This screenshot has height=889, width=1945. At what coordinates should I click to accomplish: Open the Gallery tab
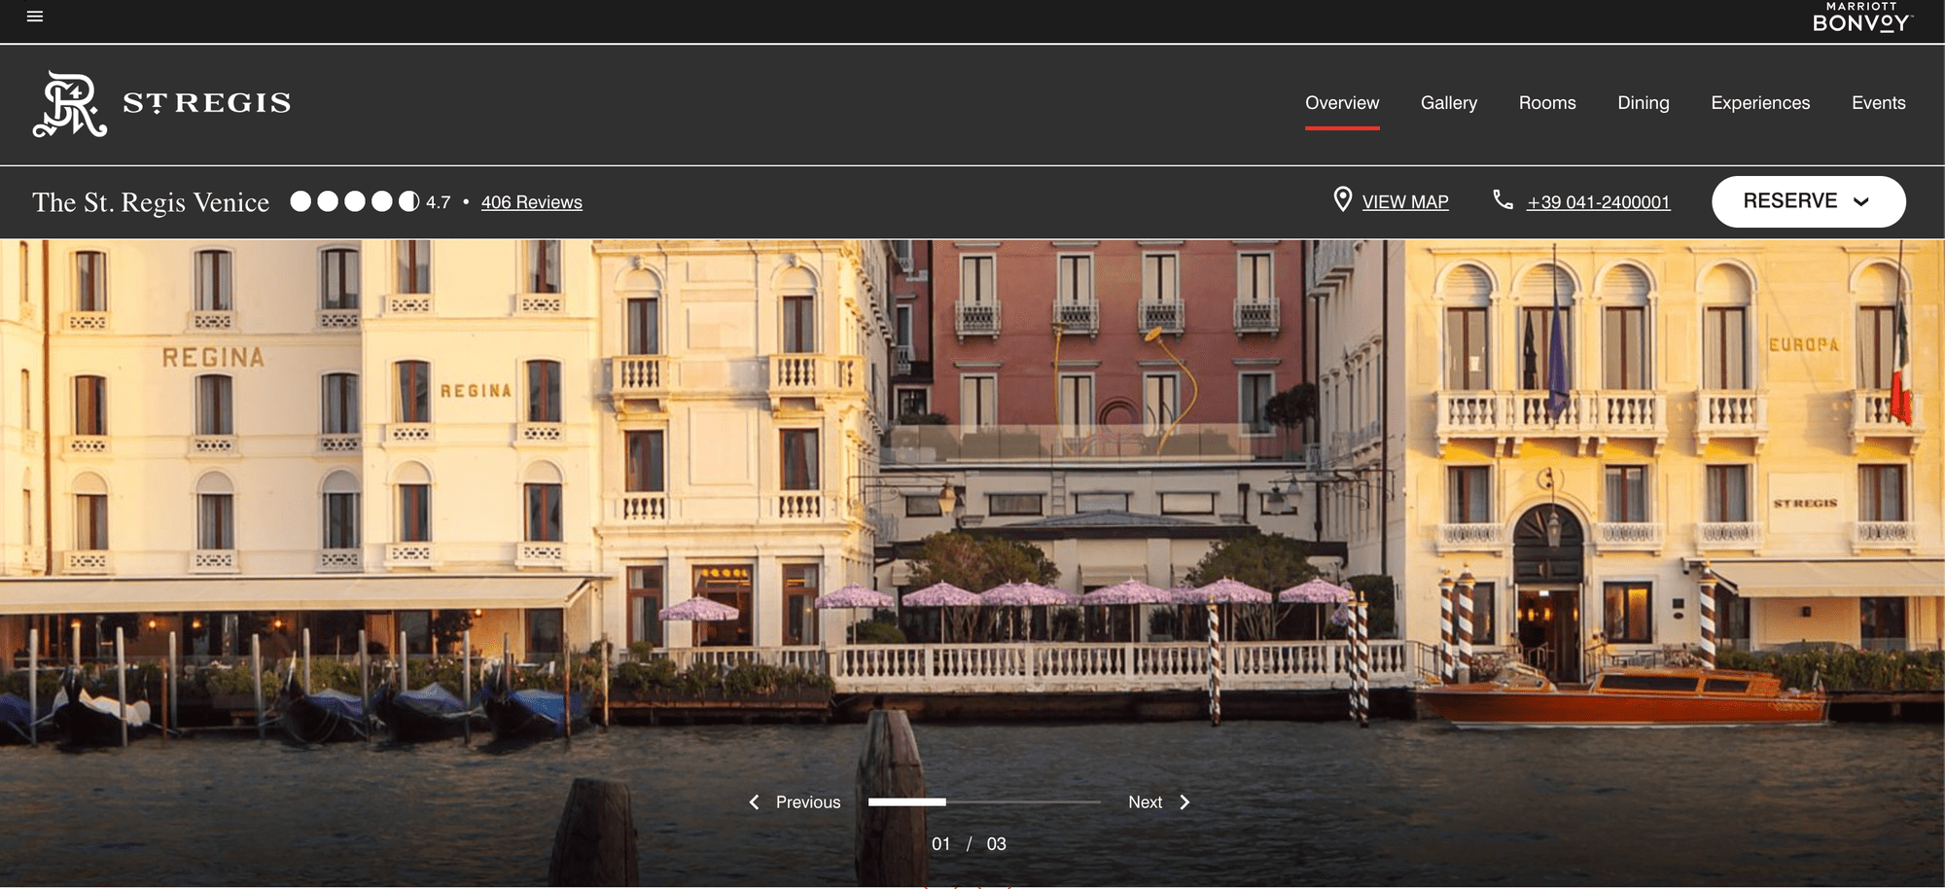tap(1448, 103)
